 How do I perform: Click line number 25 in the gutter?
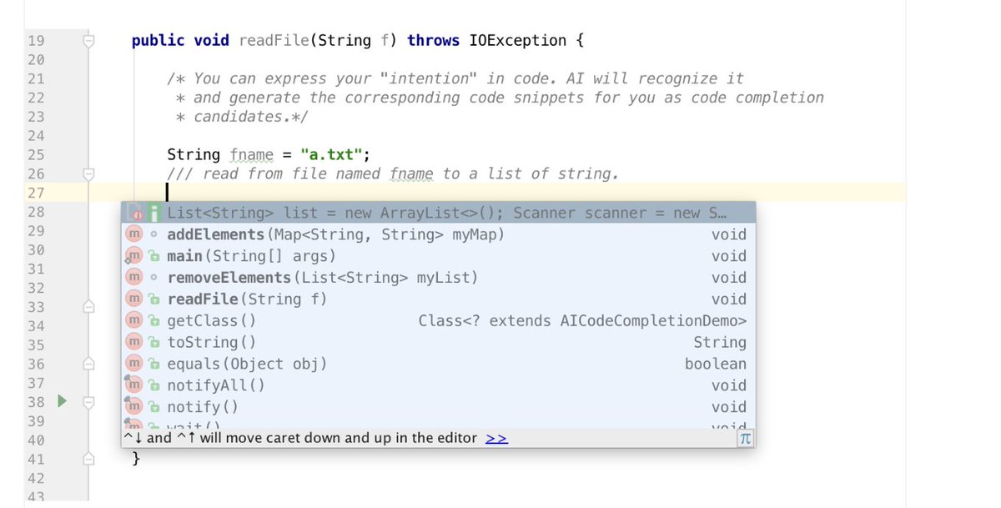(36, 155)
